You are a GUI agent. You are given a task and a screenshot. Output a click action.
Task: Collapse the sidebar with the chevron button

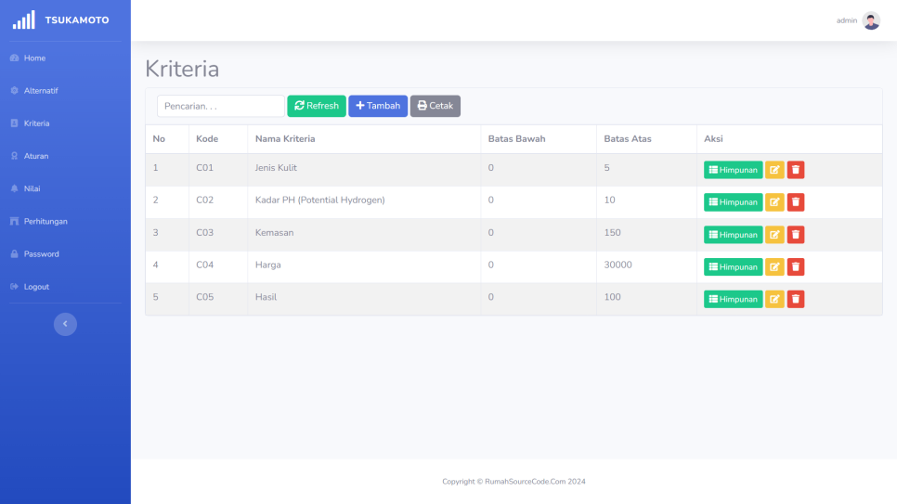click(x=65, y=324)
